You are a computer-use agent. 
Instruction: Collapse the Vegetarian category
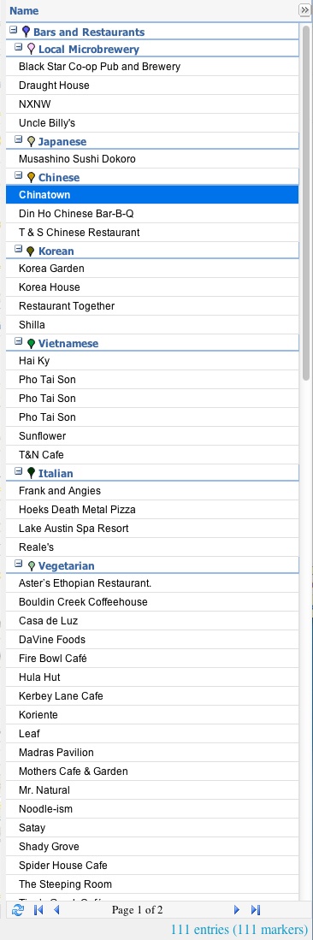pos(19,563)
